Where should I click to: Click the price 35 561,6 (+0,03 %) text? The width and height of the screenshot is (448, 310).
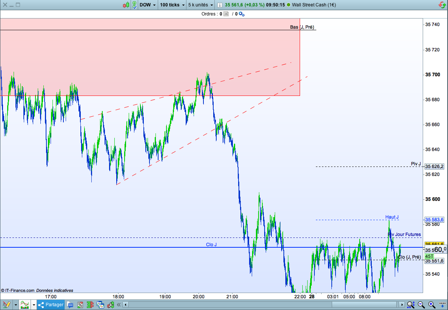(244, 5)
